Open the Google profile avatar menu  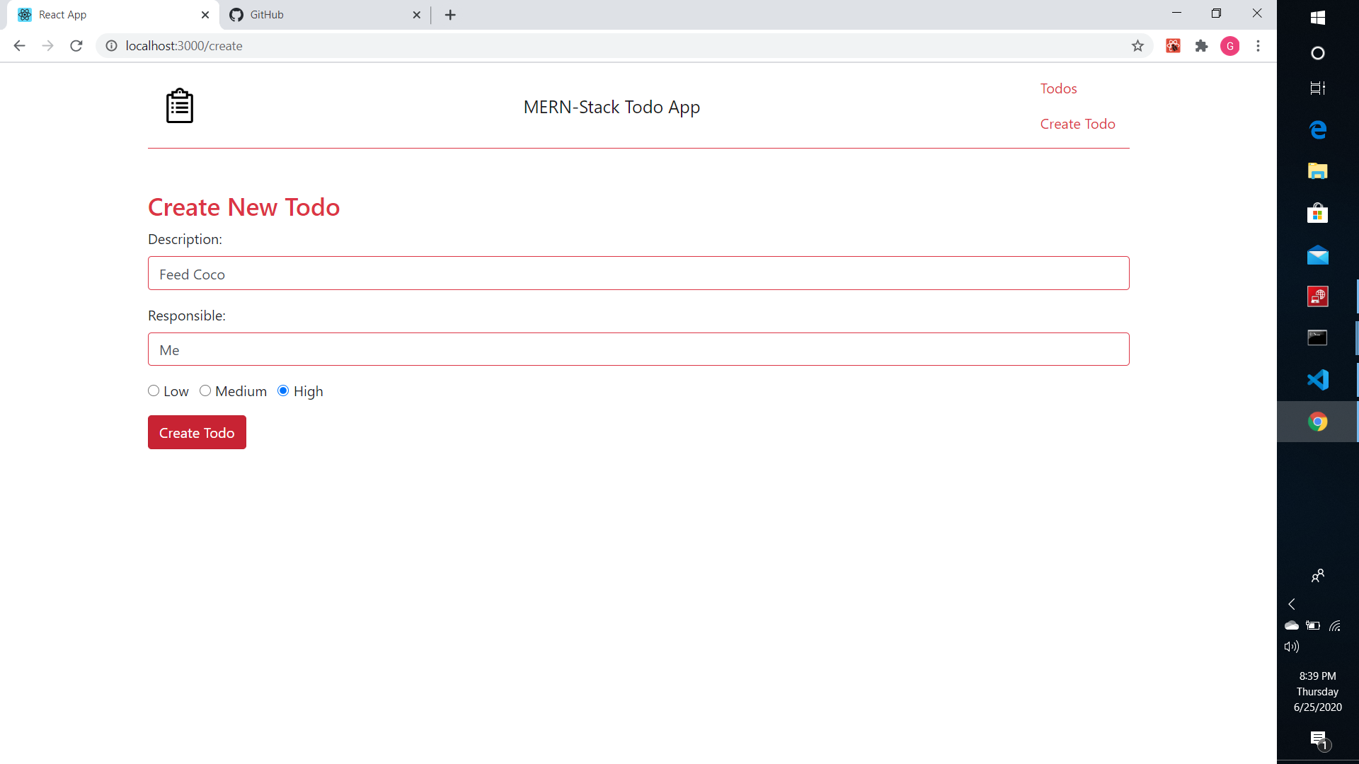click(x=1230, y=46)
